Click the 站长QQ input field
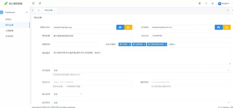Screen dimensions: 233x108 pyautogui.click(x=191, y=36)
